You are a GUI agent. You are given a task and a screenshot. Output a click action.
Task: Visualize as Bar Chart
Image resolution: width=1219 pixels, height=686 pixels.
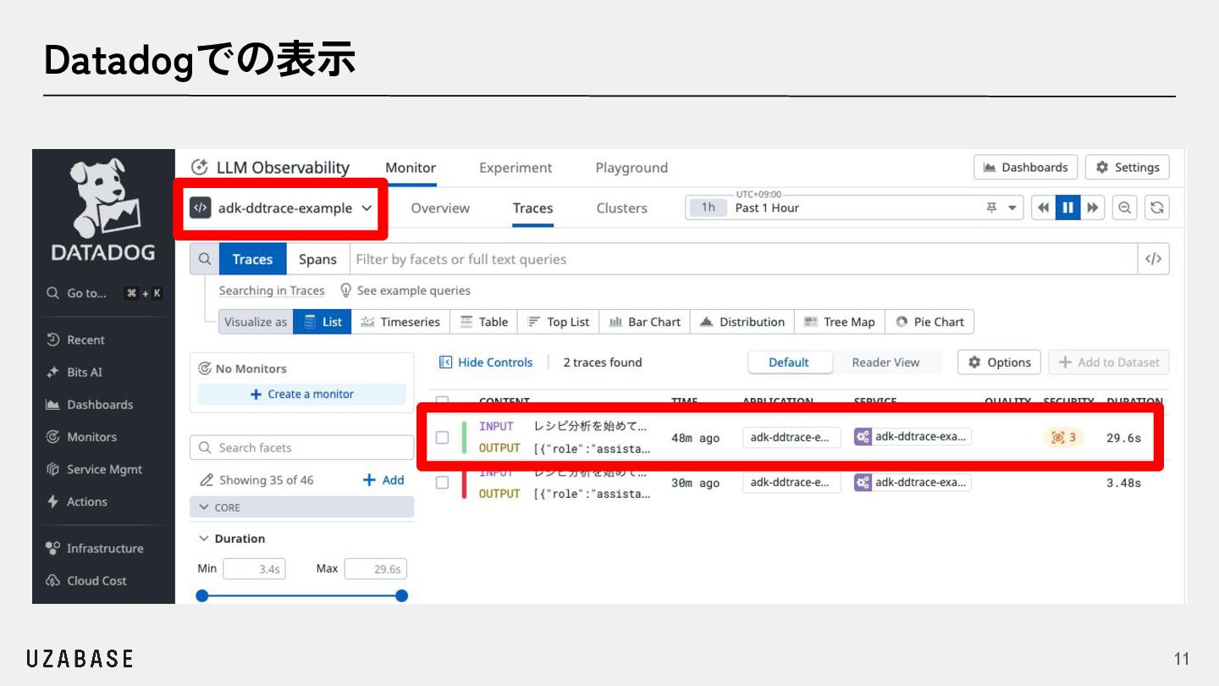pos(645,322)
